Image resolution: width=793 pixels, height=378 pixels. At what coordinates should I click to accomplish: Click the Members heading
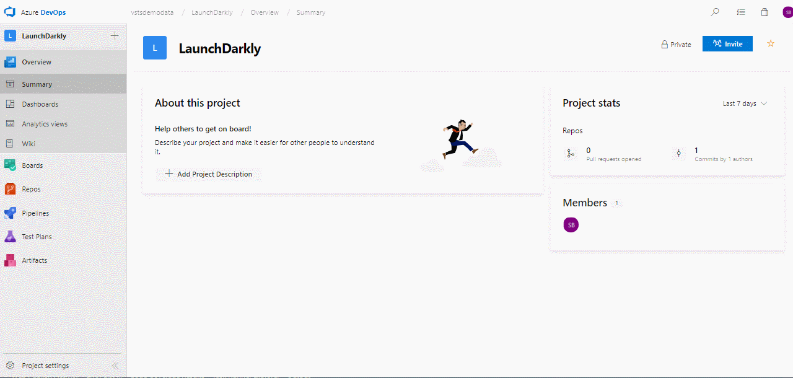pos(585,203)
